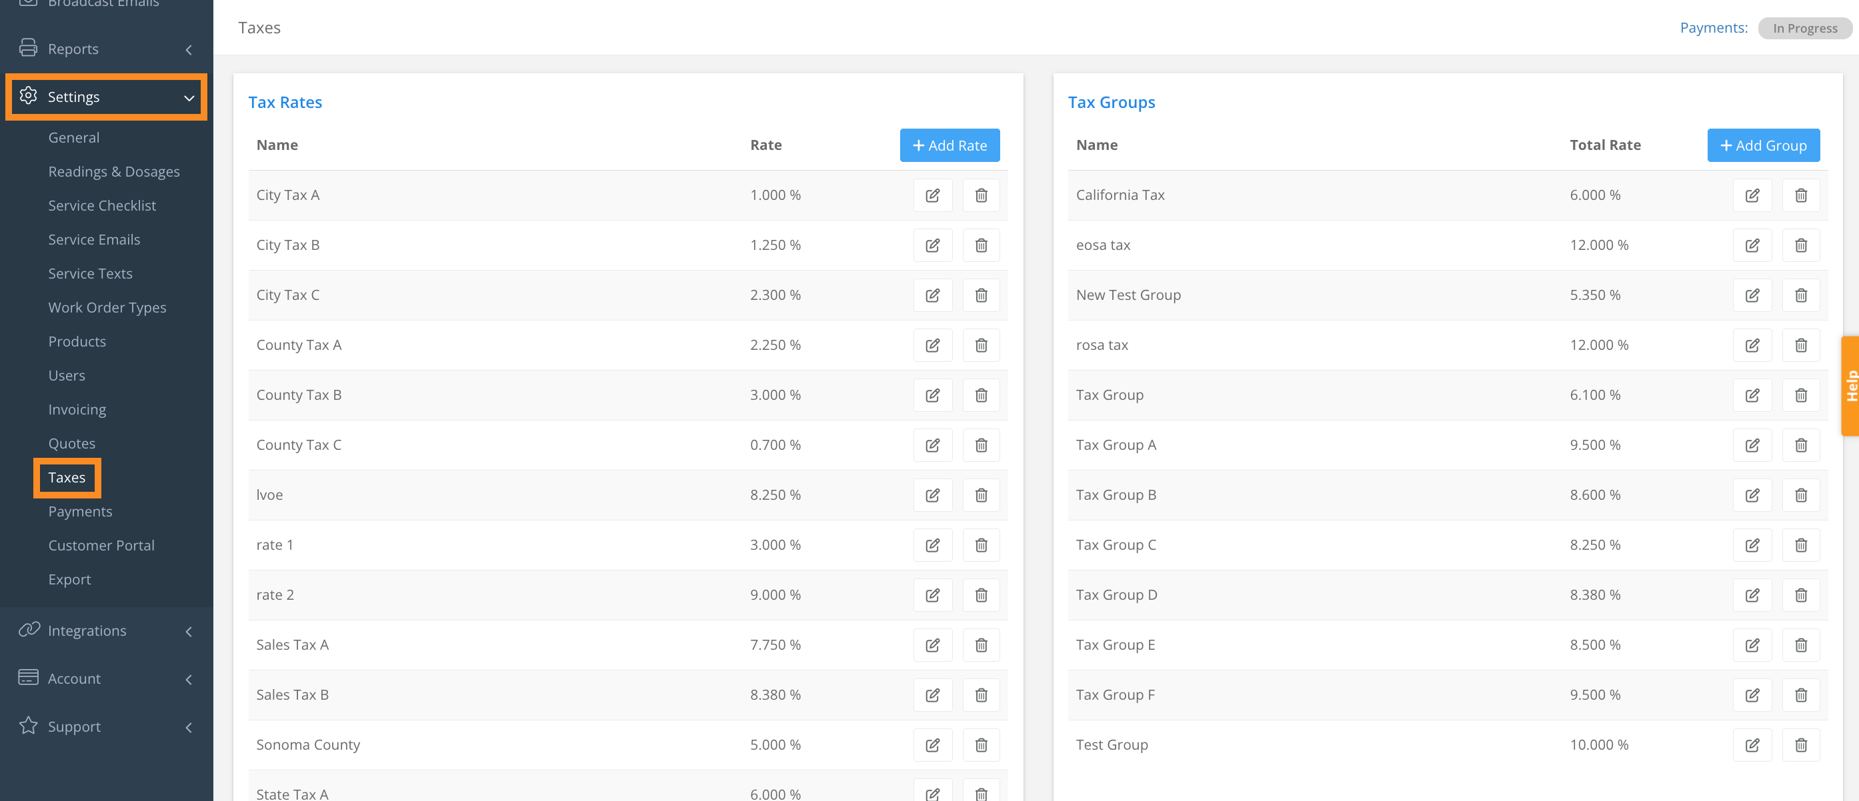Open Export settings page
The width and height of the screenshot is (1859, 801).
[x=69, y=580]
